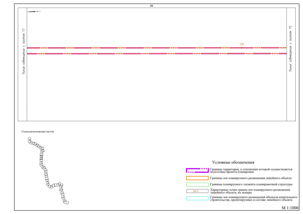Viewport: 303px width, 214px height.
Task: Click sheet 12 in the layout scheme
Action: pyautogui.click(x=46, y=174)
